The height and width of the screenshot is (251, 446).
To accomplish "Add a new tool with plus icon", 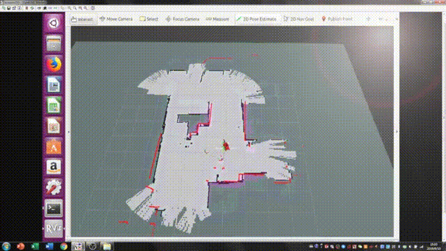I will 368,19.
